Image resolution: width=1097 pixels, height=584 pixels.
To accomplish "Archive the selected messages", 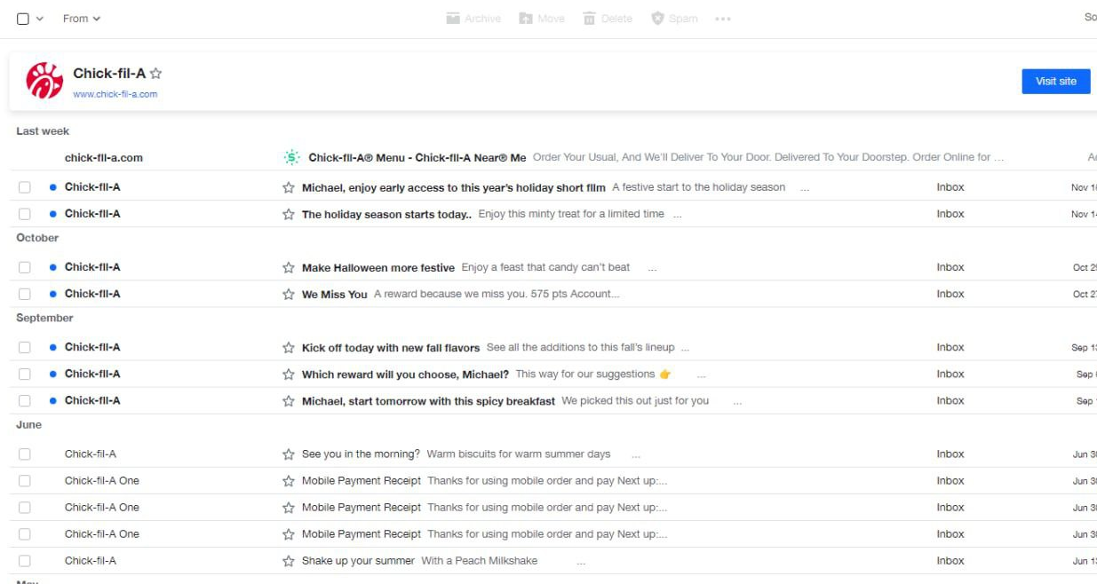I will click(x=473, y=19).
